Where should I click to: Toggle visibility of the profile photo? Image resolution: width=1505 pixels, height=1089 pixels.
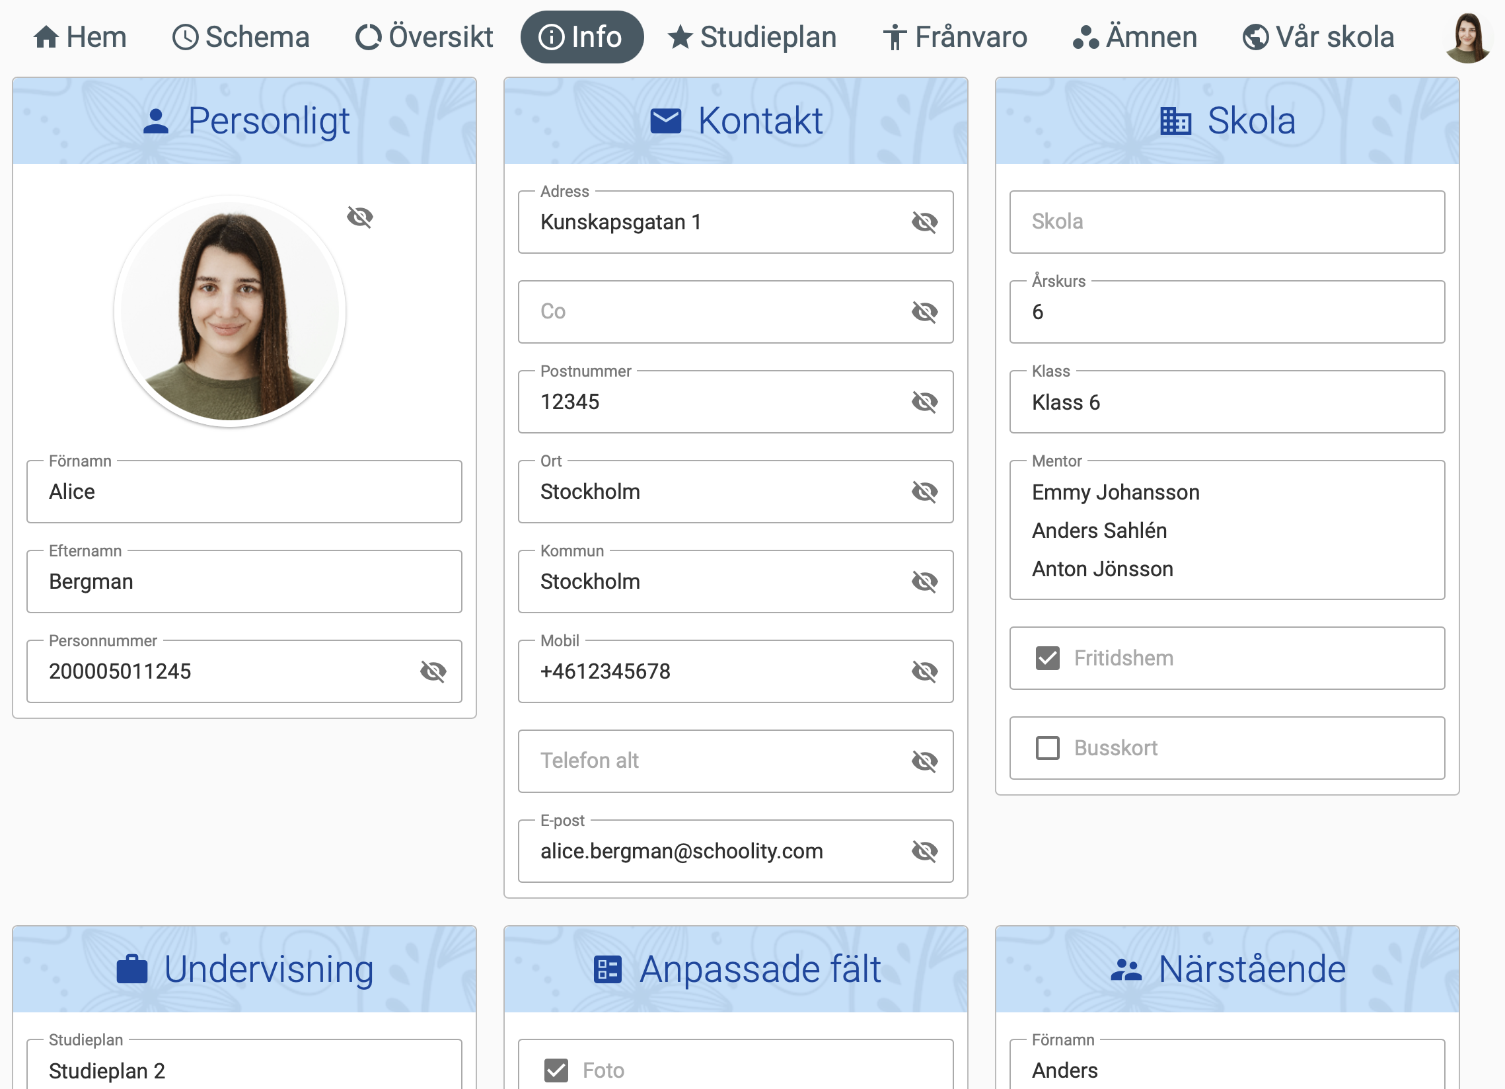pyautogui.click(x=359, y=216)
